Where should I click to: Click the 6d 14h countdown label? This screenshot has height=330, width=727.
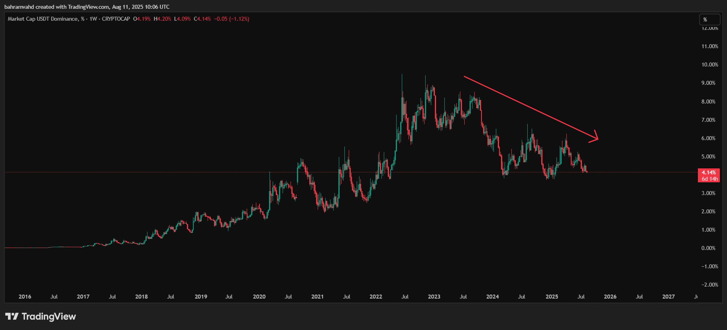pos(709,179)
